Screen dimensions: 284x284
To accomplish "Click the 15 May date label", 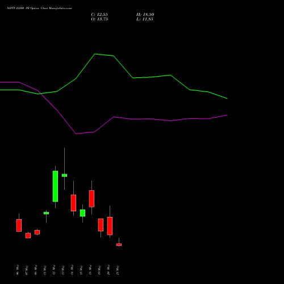I will click(81, 270).
